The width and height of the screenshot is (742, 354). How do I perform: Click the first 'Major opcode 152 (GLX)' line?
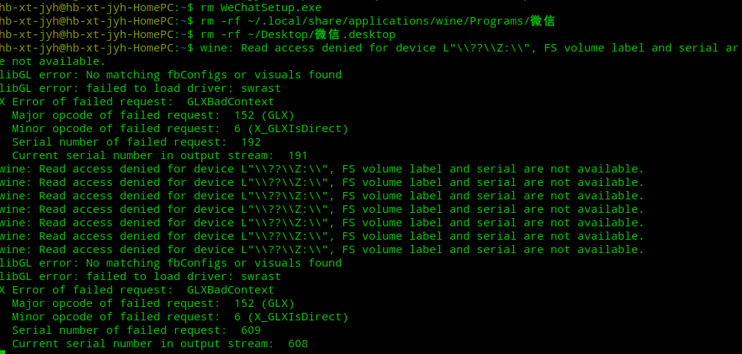(x=153, y=115)
